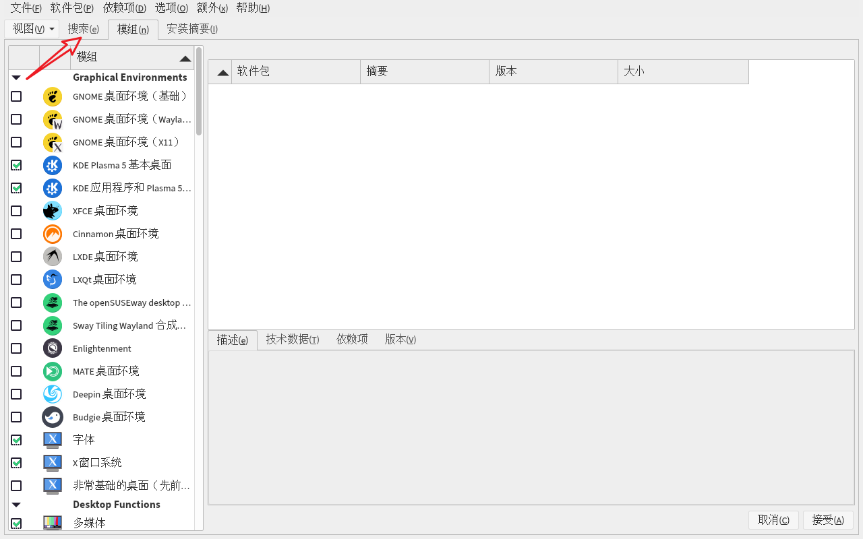Click the LXDE 桌面环境 icon
Image resolution: width=863 pixels, height=539 pixels.
pyautogui.click(x=53, y=257)
